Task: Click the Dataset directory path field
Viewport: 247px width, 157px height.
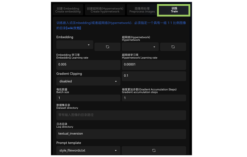Action: (x=121, y=115)
